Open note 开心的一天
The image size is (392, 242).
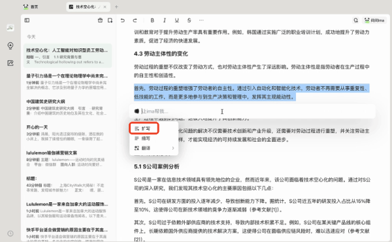[x=67, y=133]
